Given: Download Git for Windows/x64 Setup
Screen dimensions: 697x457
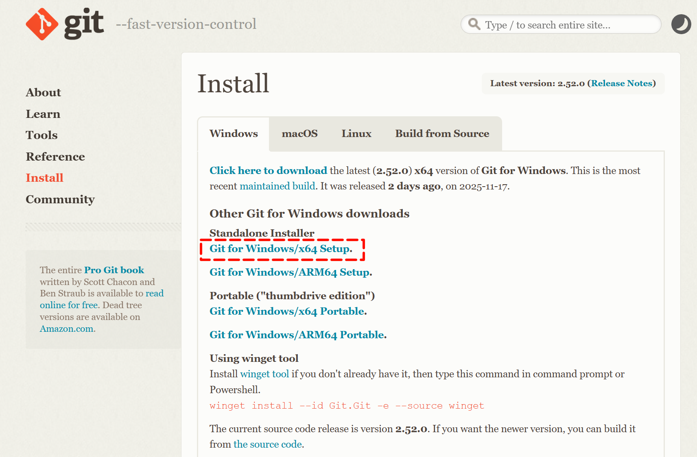Looking at the screenshot, I should (x=280, y=249).
